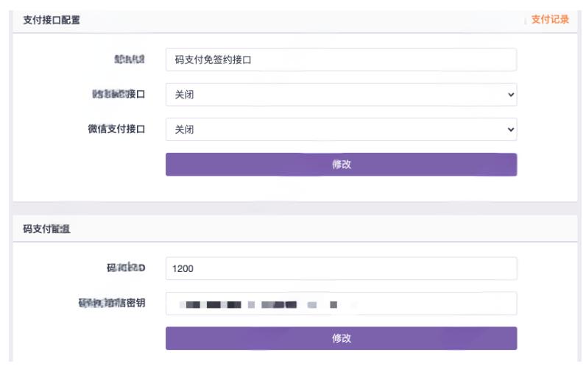Click chevron arrow on the first 关闭 select

pos(511,95)
